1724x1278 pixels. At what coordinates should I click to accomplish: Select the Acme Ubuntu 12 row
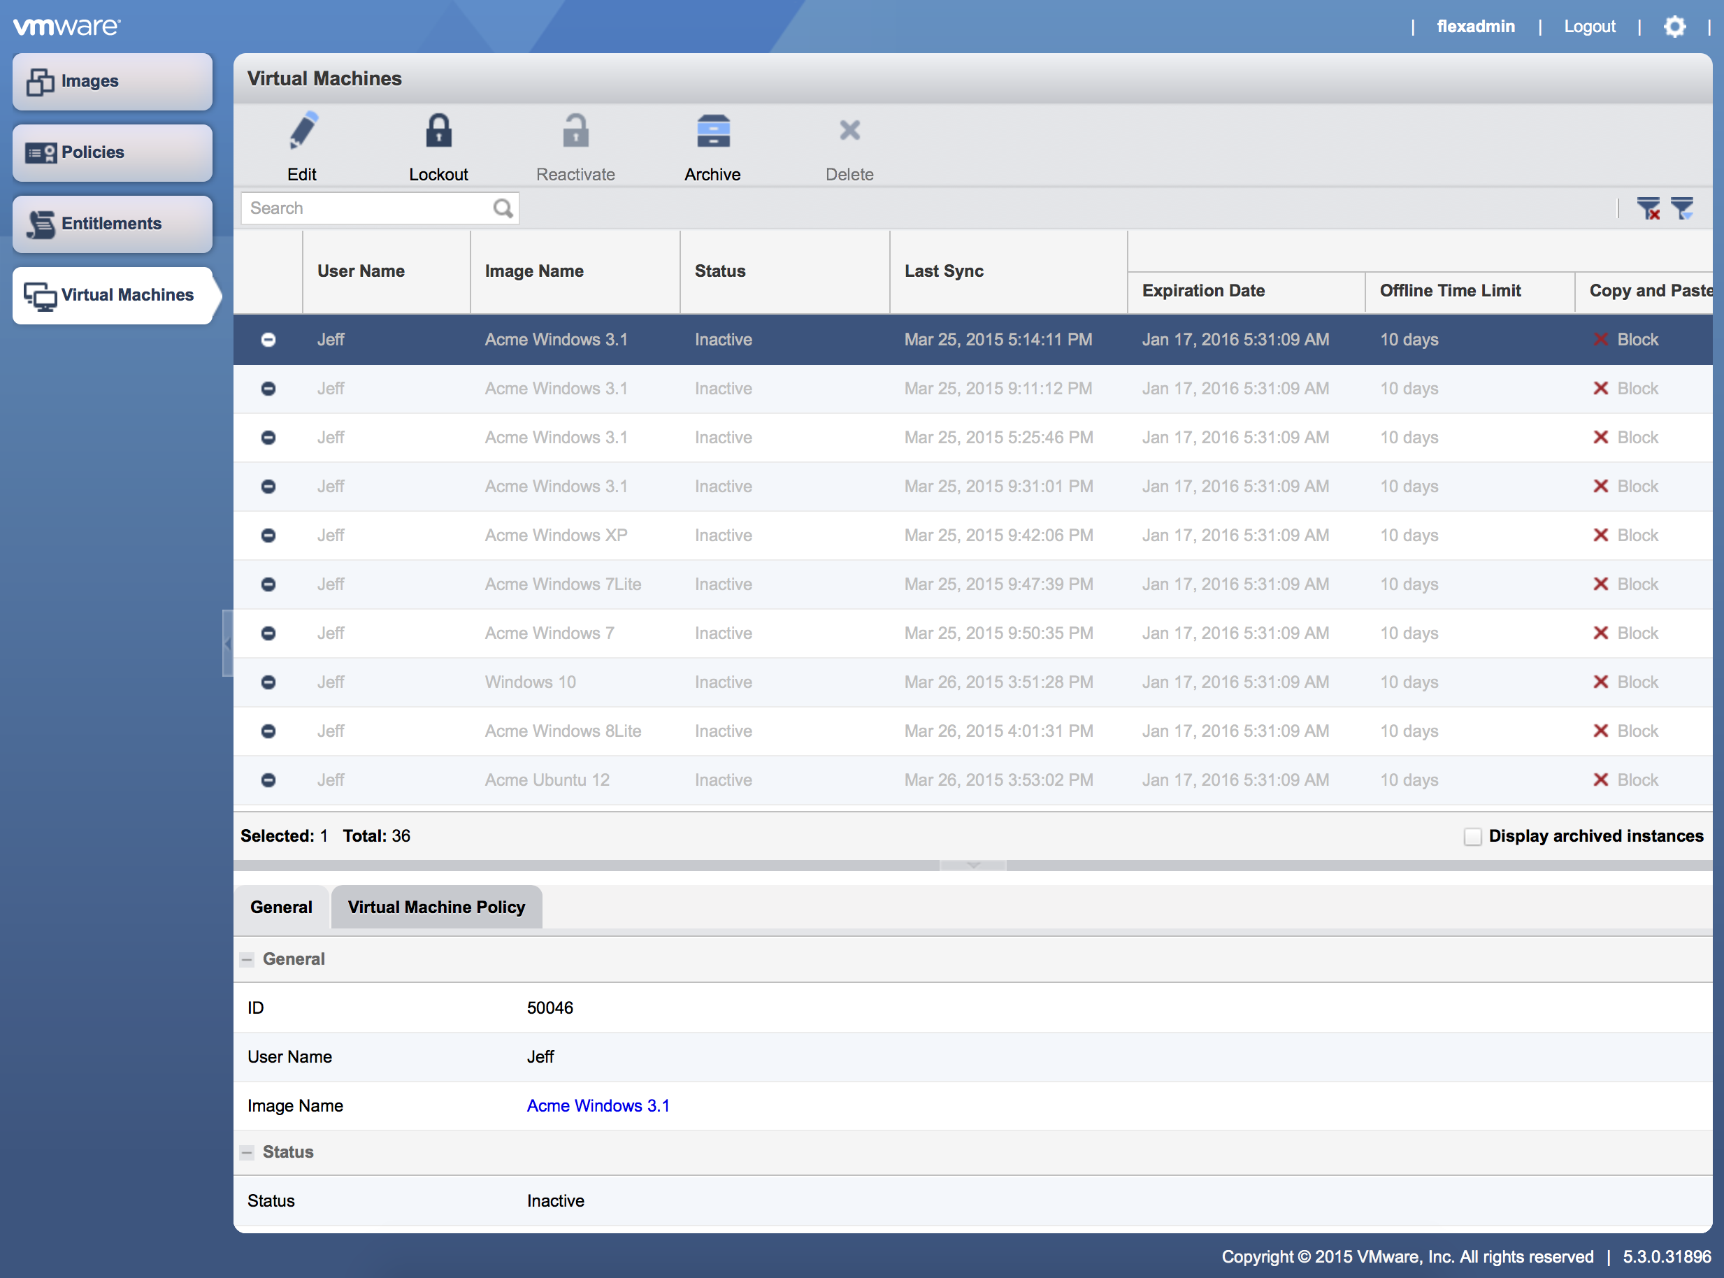(973, 780)
